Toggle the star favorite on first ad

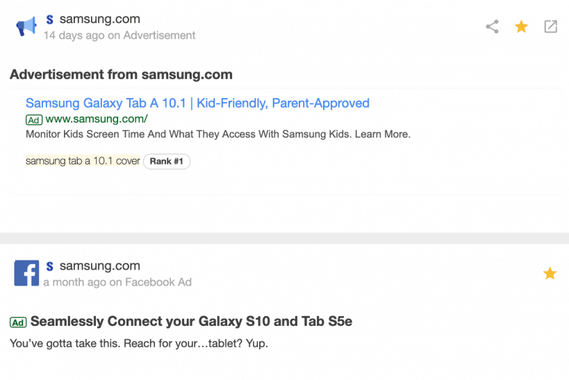coord(521,26)
